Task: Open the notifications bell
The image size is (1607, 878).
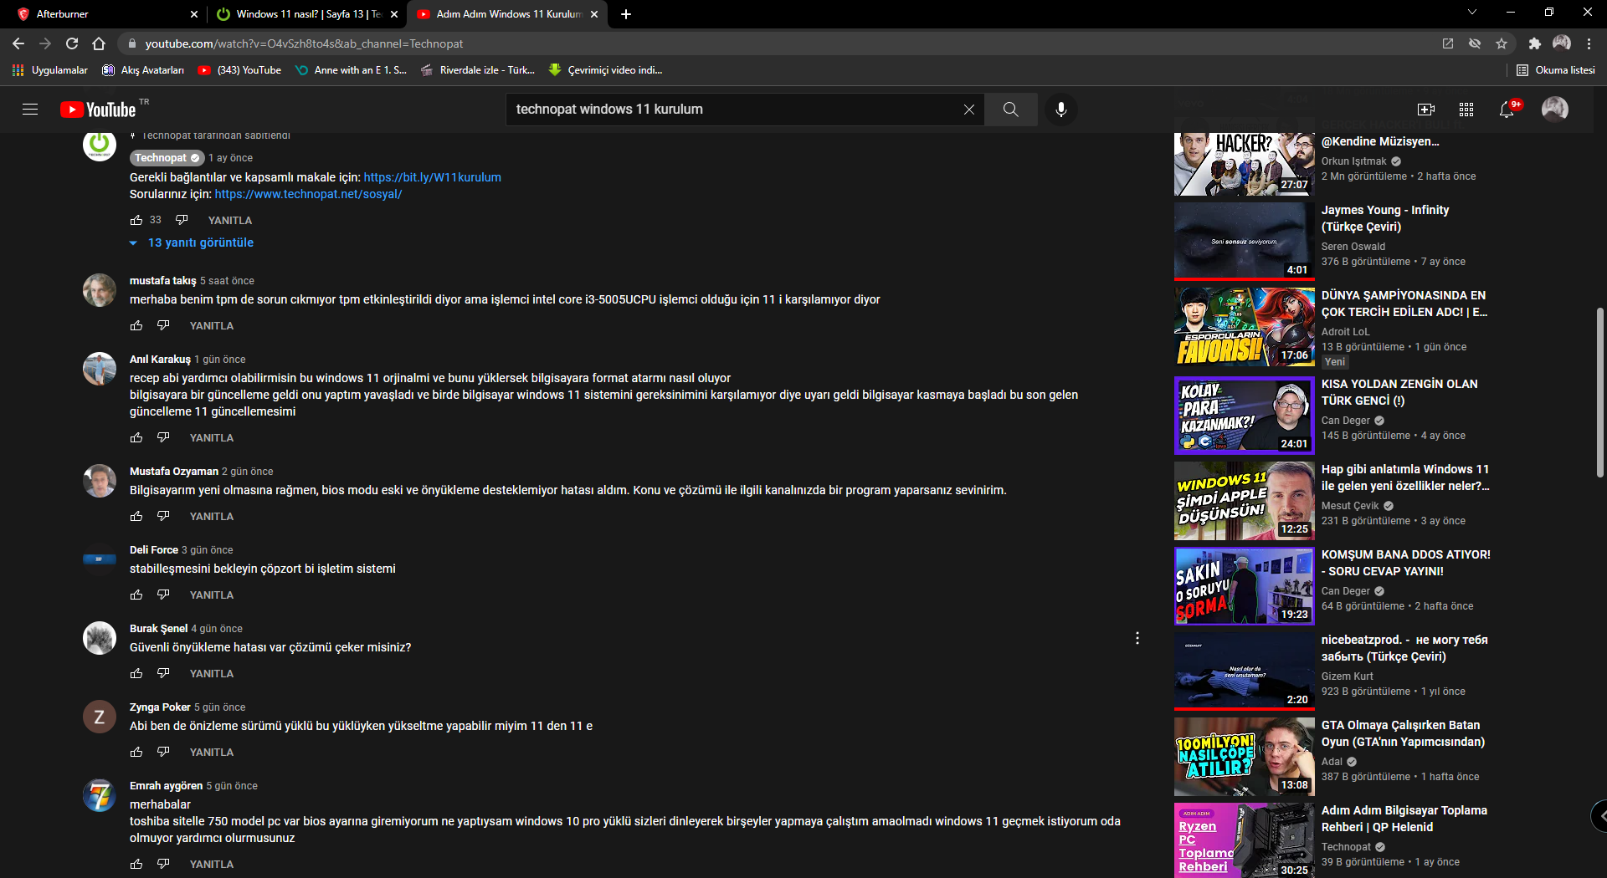Action: [x=1507, y=110]
